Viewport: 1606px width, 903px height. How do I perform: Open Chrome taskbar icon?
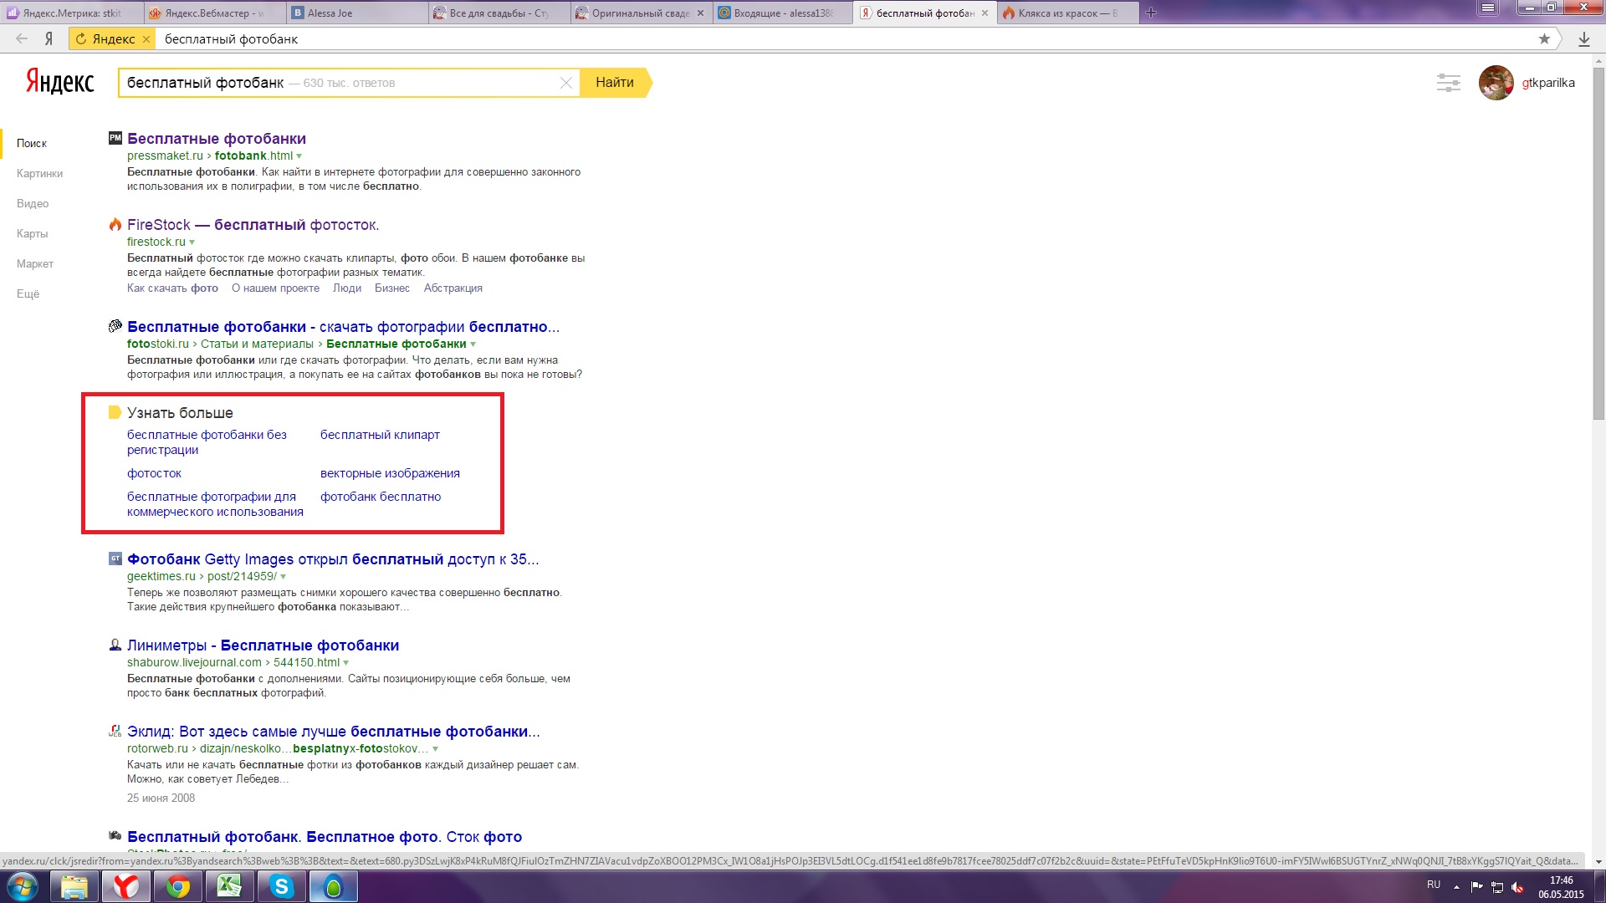(177, 886)
